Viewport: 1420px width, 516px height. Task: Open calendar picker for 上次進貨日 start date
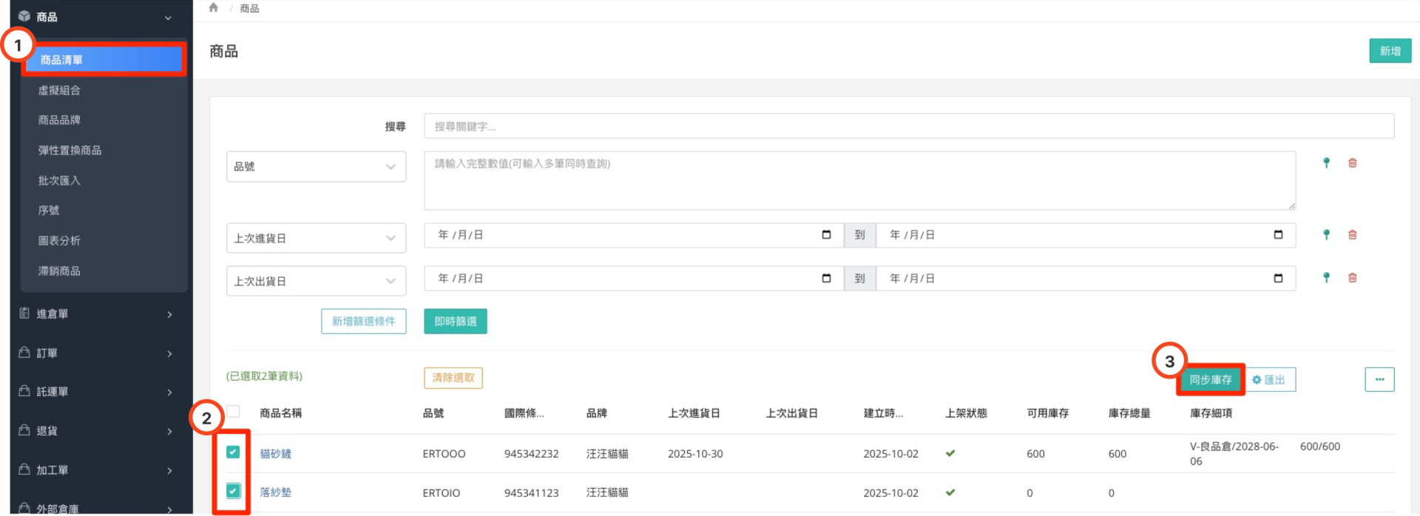826,235
